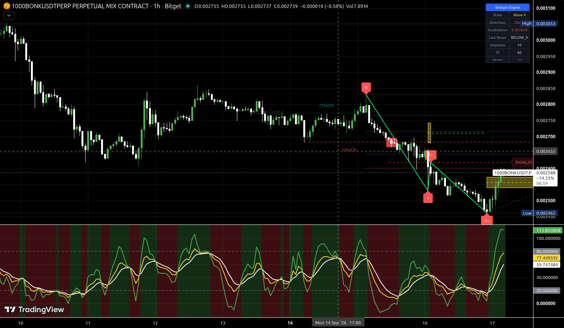Click the 1000BONKUSDT.P current price label
The width and height of the screenshot is (564, 328).
[x=513, y=173]
